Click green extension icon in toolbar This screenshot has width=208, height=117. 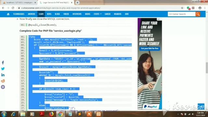point(188,8)
